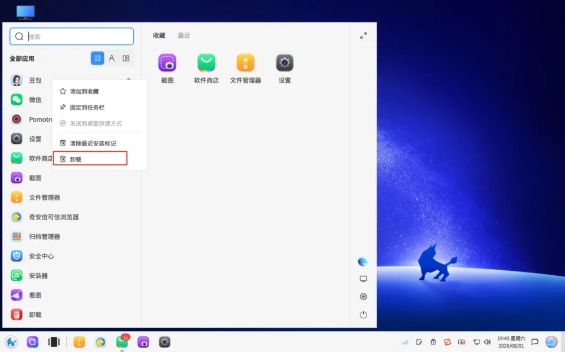The width and height of the screenshot is (565, 352).
Task: Click the power button in launcher sidebar
Action: tap(363, 315)
